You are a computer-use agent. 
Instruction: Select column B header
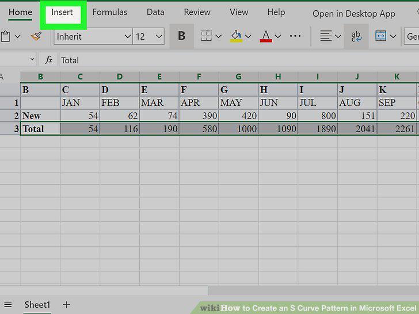(40, 77)
